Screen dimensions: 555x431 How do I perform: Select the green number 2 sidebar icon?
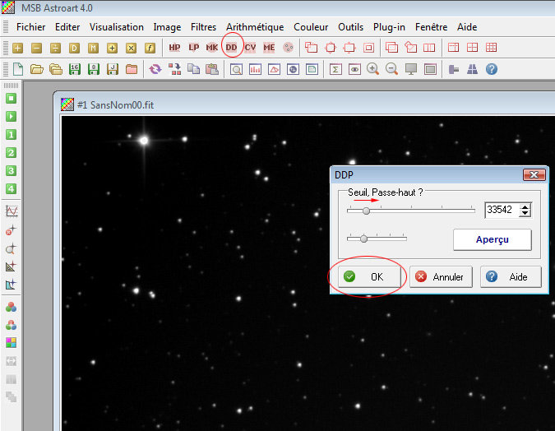click(x=11, y=153)
